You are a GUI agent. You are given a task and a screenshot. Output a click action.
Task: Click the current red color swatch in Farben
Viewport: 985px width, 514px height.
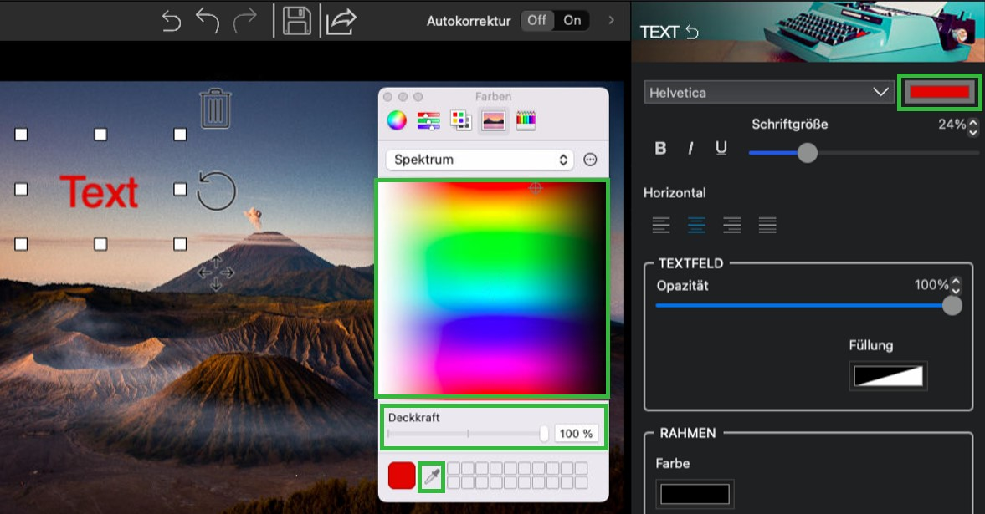click(x=402, y=475)
